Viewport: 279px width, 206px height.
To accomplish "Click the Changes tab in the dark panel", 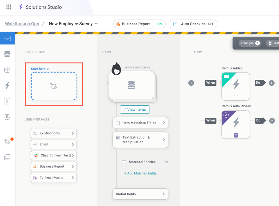I will point(250,43).
